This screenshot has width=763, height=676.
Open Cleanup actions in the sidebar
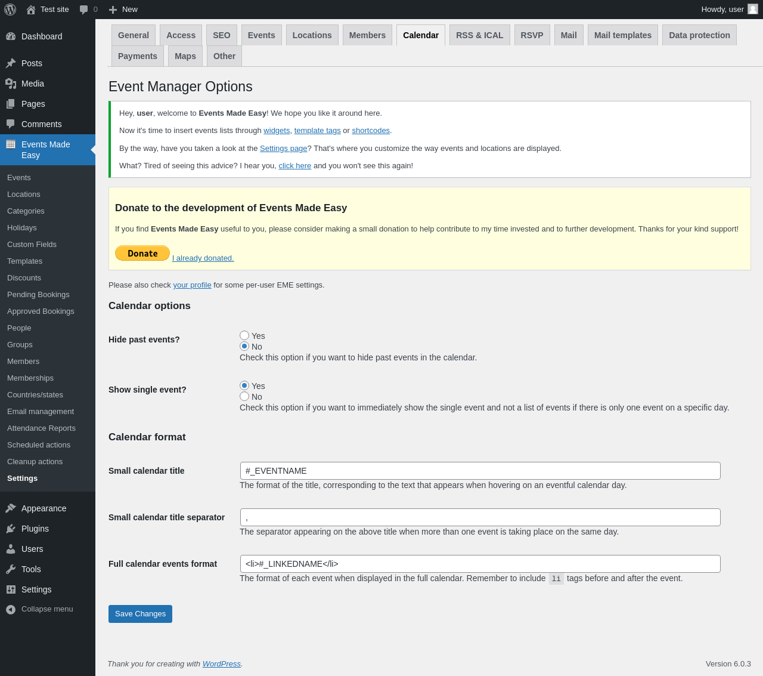click(35, 462)
